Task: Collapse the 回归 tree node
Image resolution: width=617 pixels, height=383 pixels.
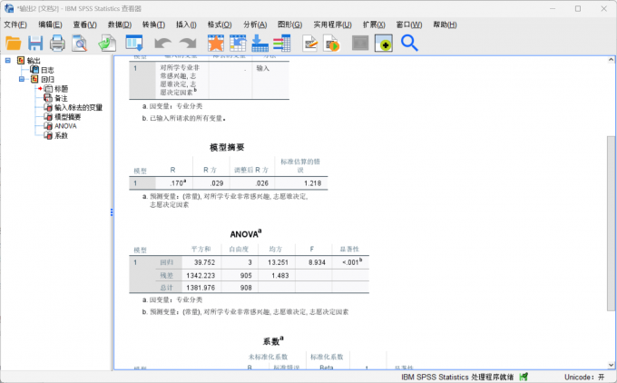Action: (x=22, y=79)
